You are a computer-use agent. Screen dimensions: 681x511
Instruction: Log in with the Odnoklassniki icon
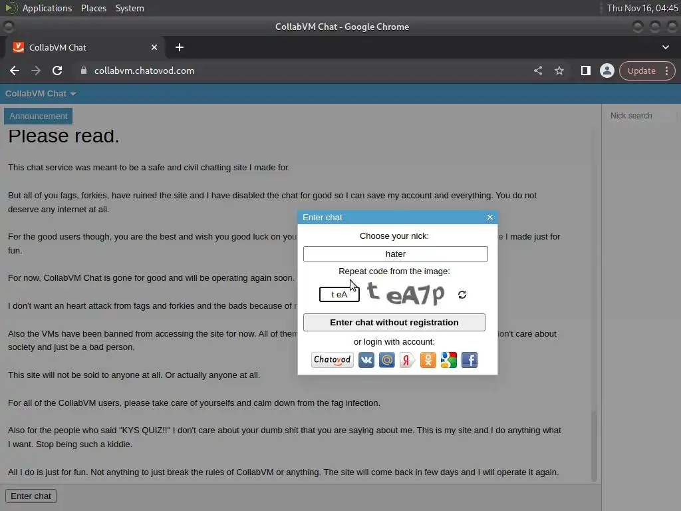428,360
